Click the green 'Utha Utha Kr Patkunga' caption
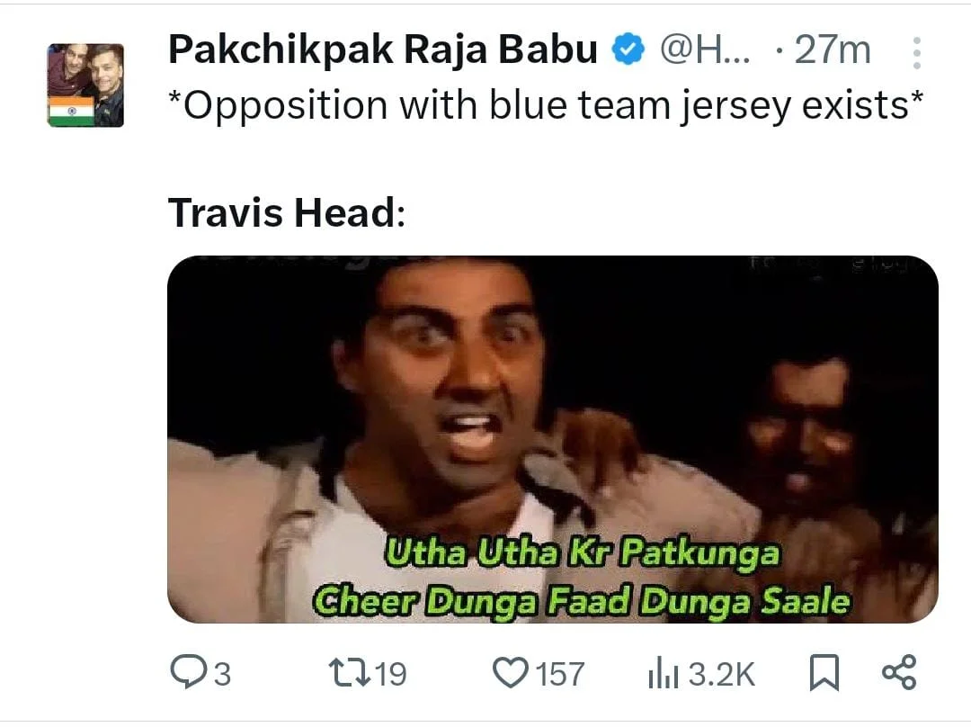This screenshot has height=727, width=971. point(582,552)
